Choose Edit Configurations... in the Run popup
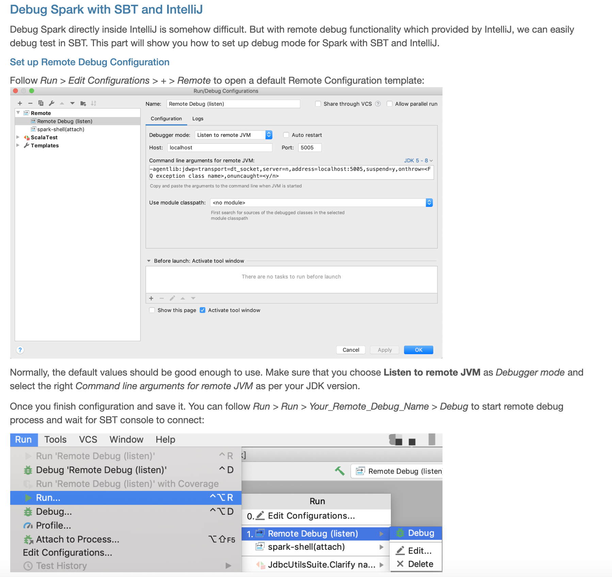 [316, 516]
